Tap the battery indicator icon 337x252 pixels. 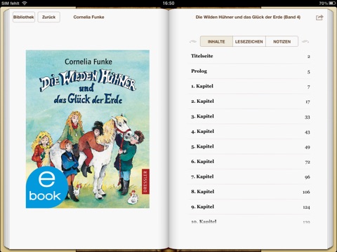332,3
